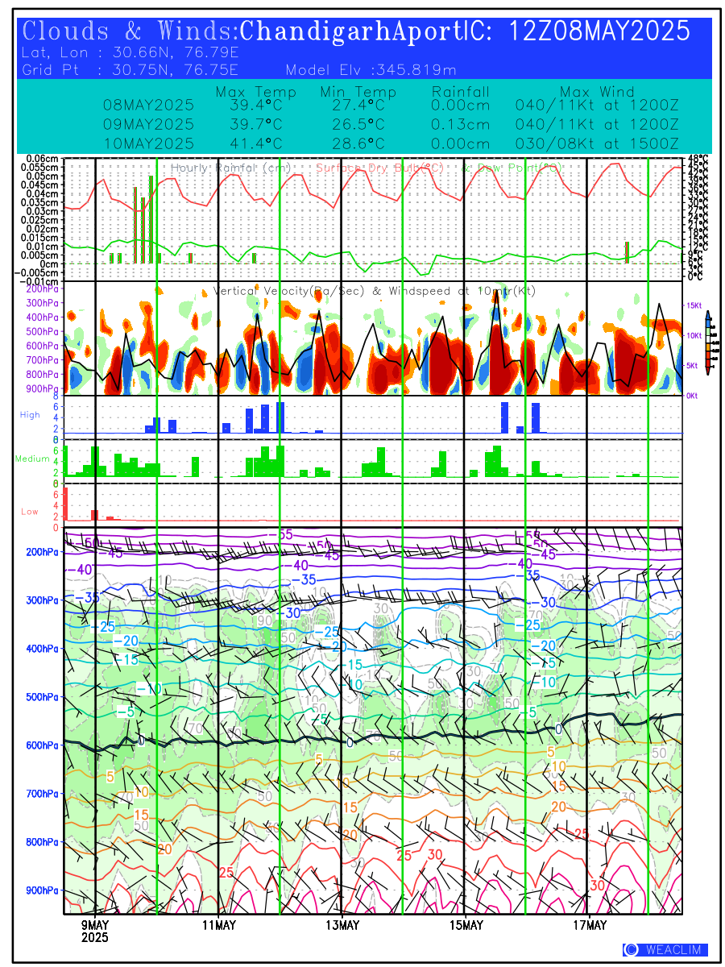Click the 'Low' cloud panel label
This screenshot has width=725, height=967.
[x=29, y=512]
